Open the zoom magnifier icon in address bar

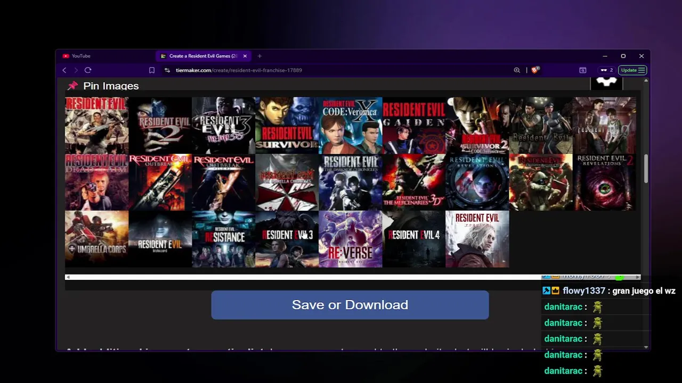pyautogui.click(x=517, y=70)
